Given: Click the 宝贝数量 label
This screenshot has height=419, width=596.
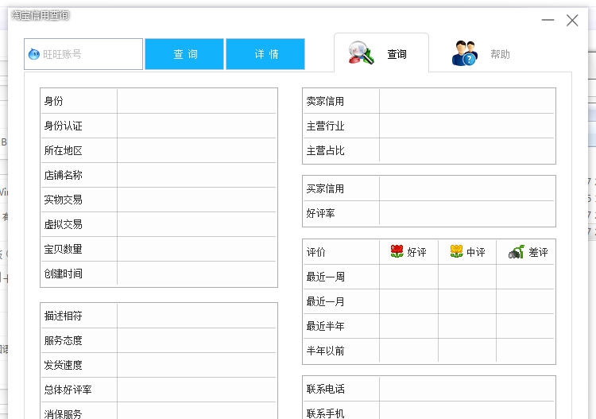Looking at the screenshot, I should pyautogui.click(x=63, y=249).
